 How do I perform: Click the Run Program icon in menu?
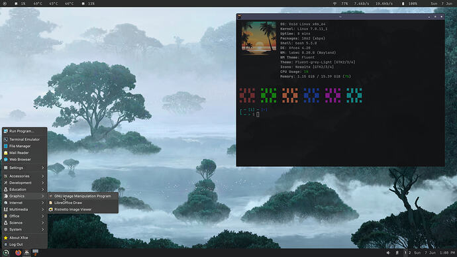5,131
